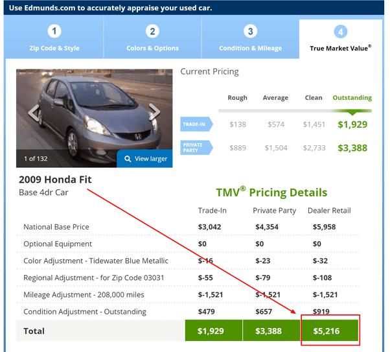Click the $3,388 total private party cell
The image size is (390, 352).
[x=271, y=331]
